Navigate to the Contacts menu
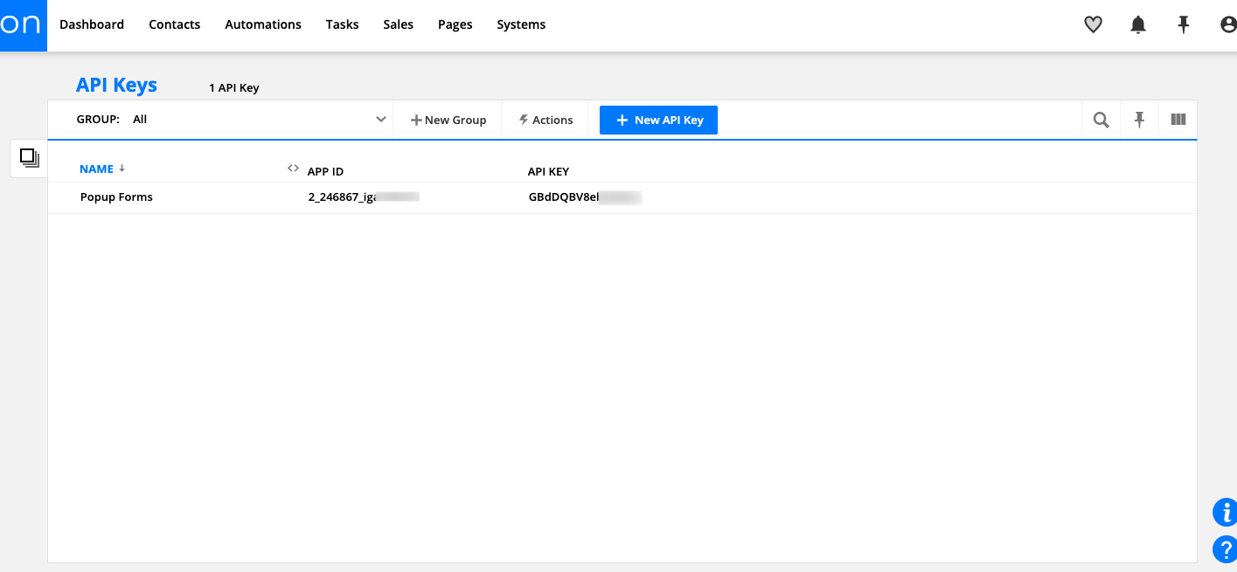1237x572 pixels. 174,24
